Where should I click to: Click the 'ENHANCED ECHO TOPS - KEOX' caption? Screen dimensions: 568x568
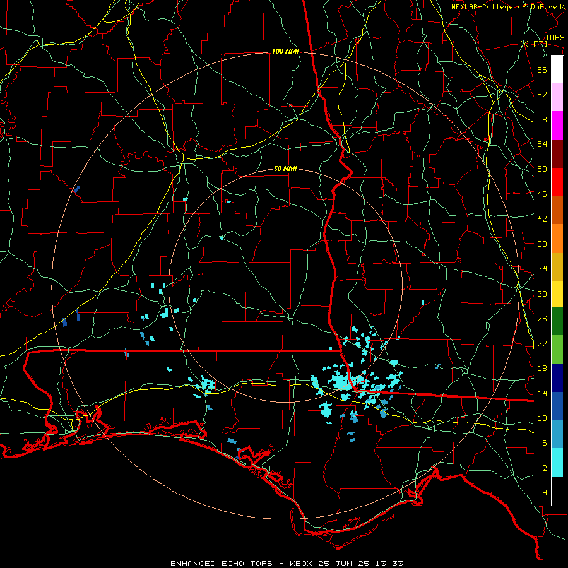[241, 564]
